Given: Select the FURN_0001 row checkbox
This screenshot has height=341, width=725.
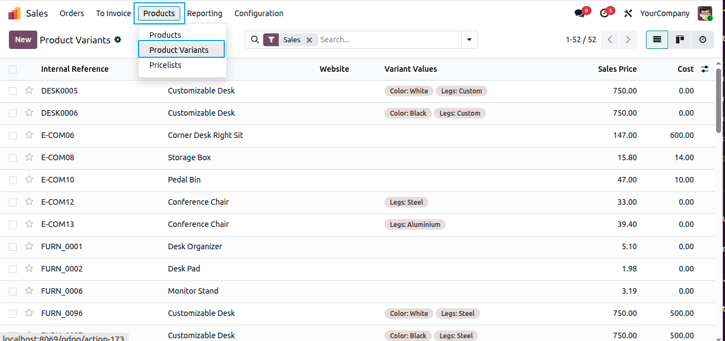Looking at the screenshot, I should [x=13, y=246].
